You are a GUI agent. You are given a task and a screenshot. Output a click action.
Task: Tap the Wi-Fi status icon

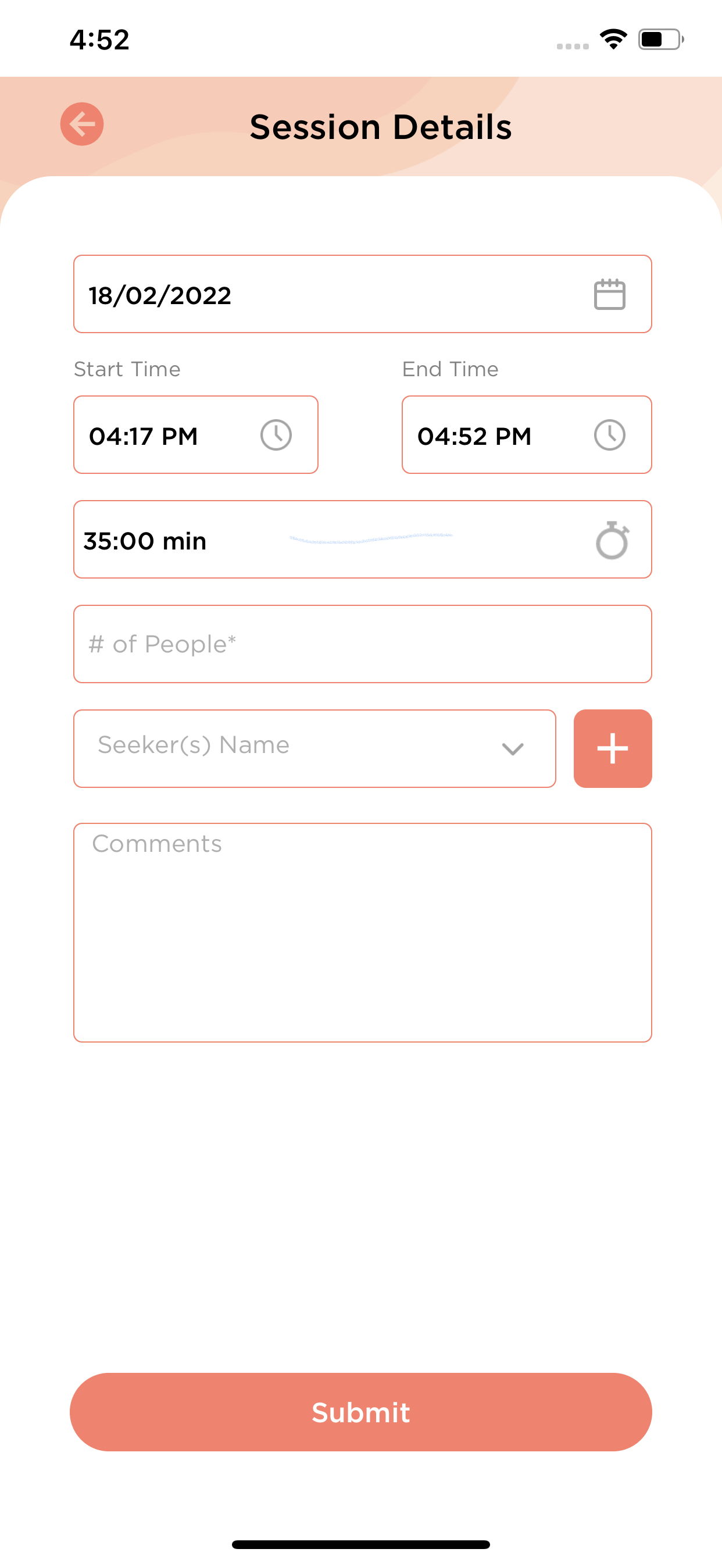[613, 40]
